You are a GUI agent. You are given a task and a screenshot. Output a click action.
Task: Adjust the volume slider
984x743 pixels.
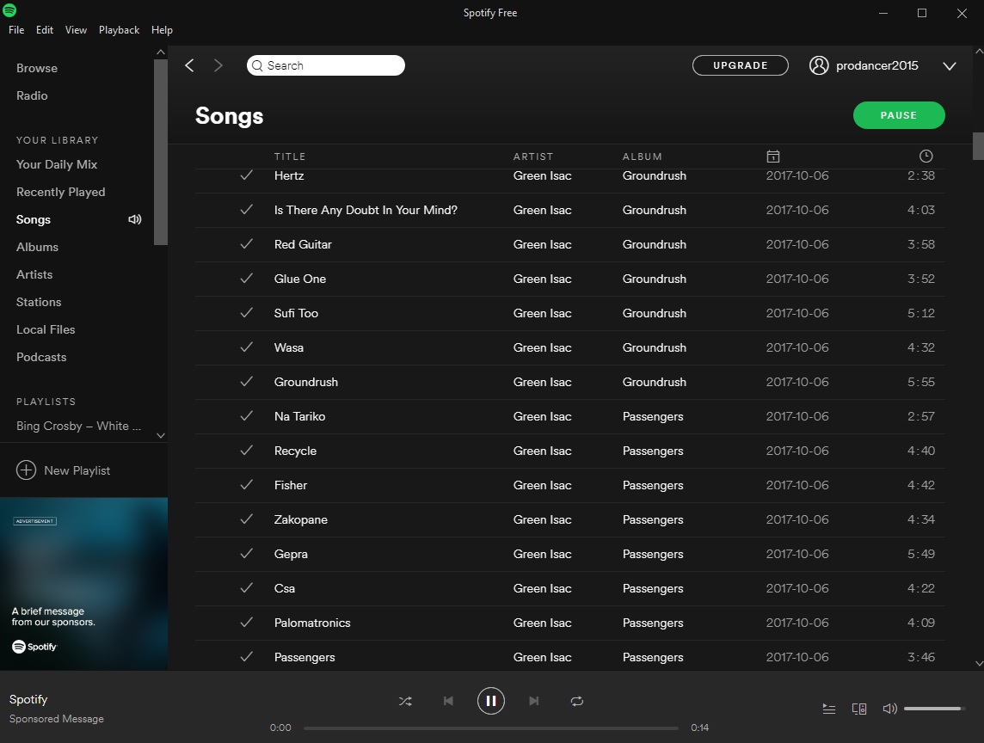click(x=932, y=709)
